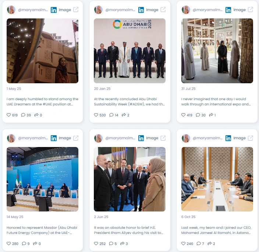Click share icon showing 3 shares

click(122, 244)
